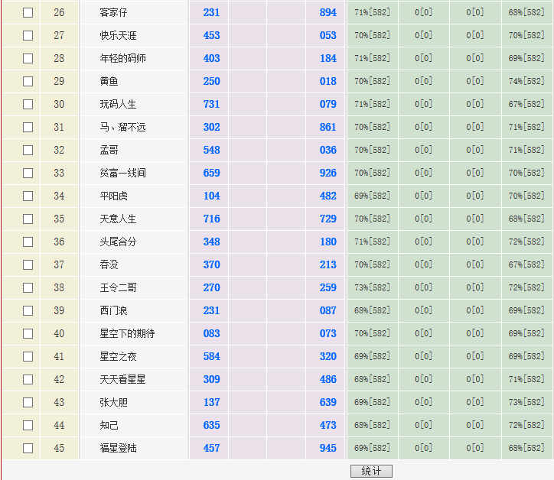Viewport: 554px width, 480px height.
Task: Click number 731 in 玩码人生 row
Action: coord(211,105)
